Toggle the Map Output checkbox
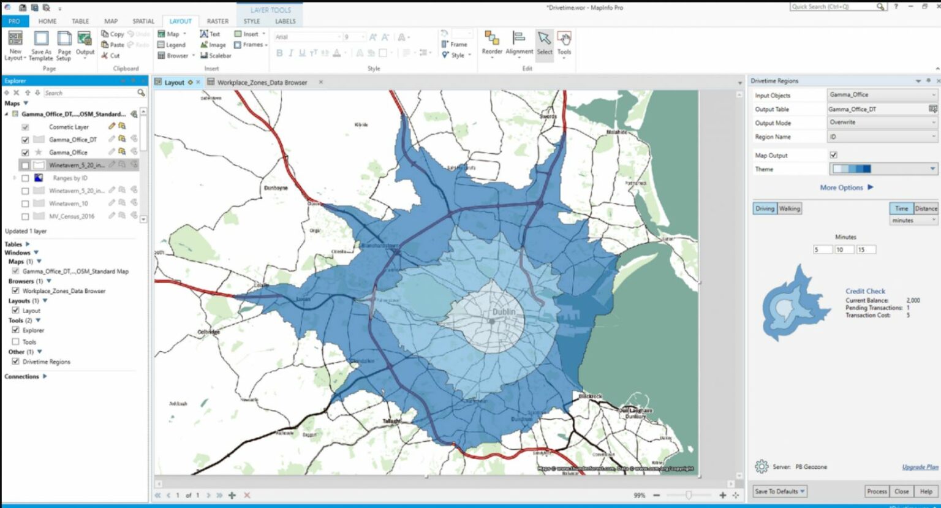941x508 pixels. coord(833,155)
